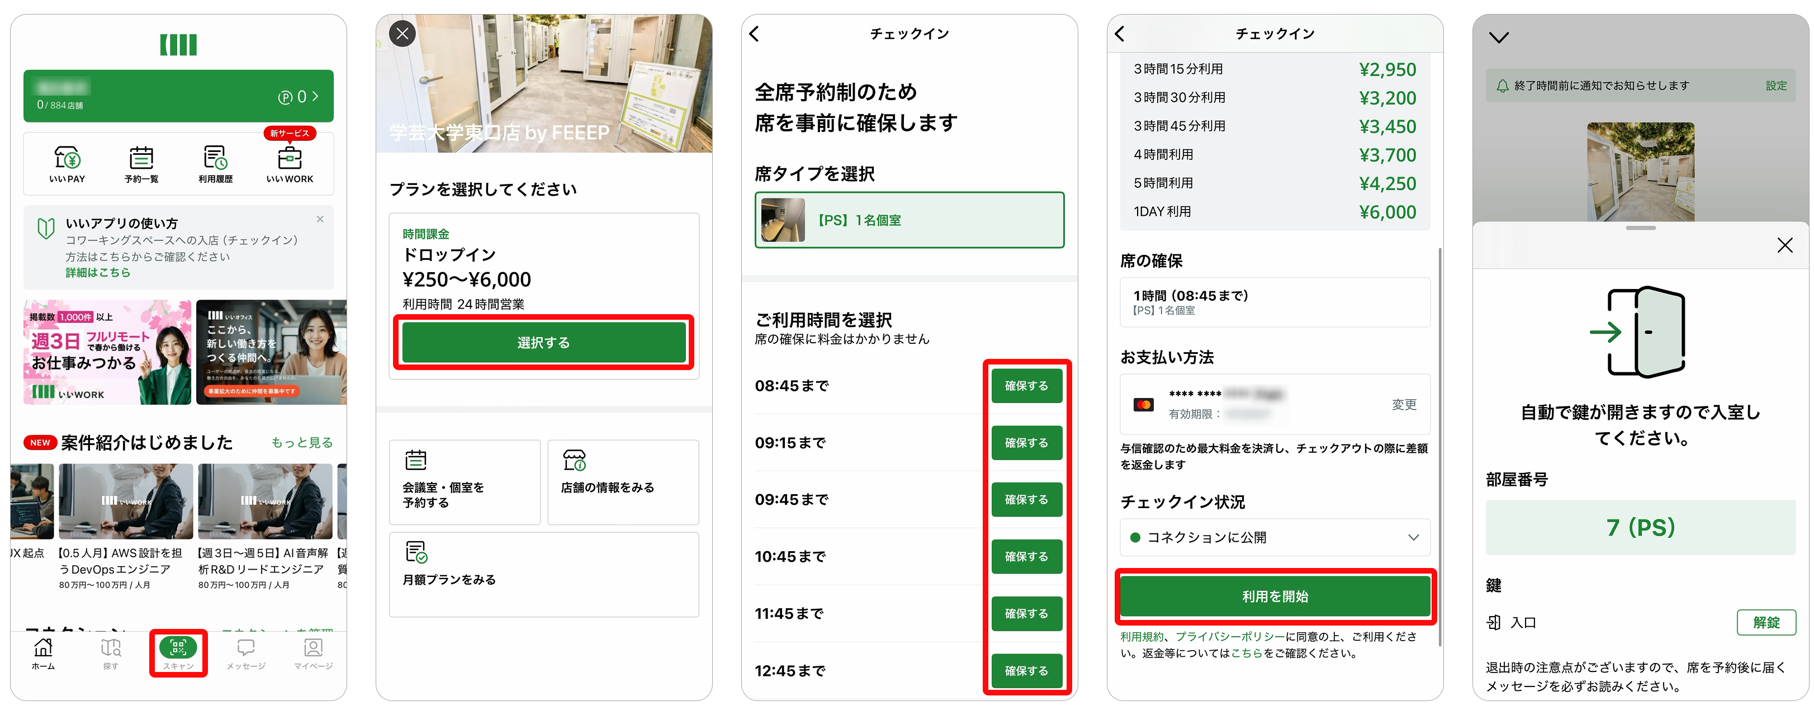
Task: Open the 利用規約 link
Action: (1142, 637)
